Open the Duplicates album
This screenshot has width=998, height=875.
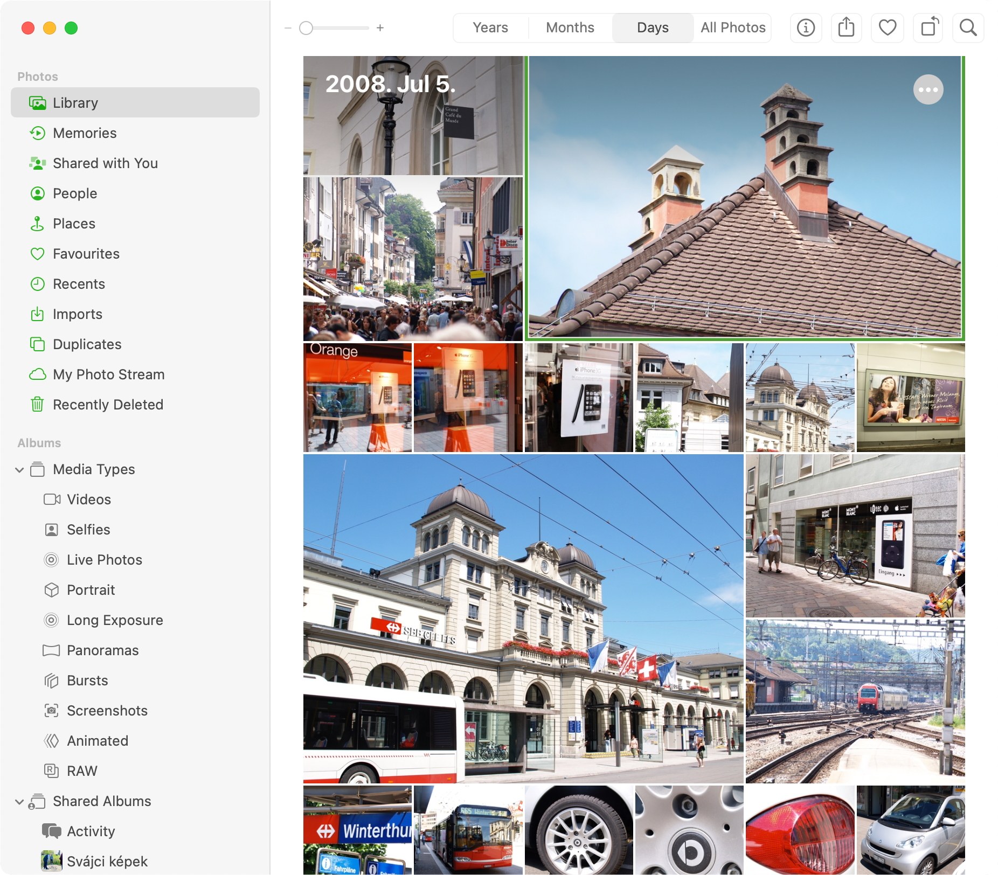click(x=87, y=344)
